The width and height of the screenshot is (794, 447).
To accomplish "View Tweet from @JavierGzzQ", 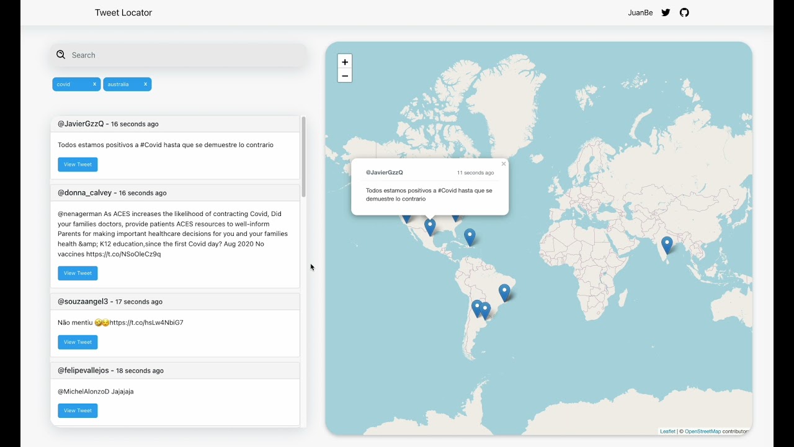I will tap(78, 165).
